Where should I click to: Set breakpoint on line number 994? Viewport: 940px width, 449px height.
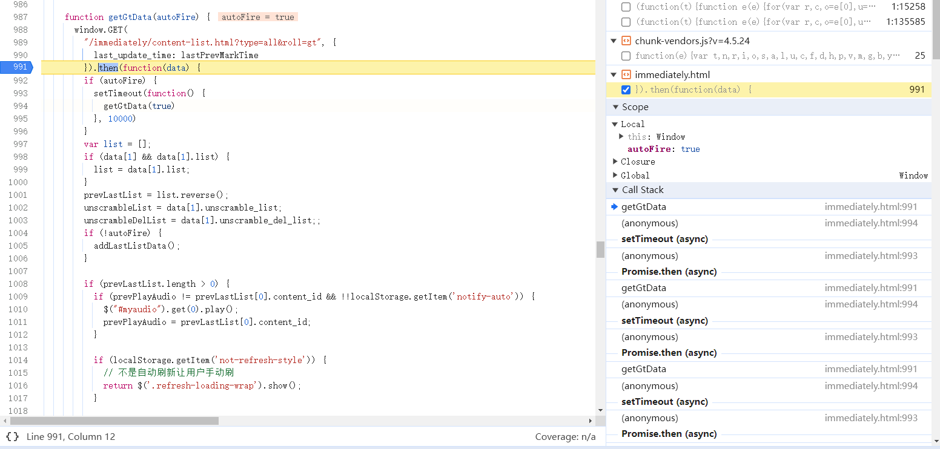[19, 106]
